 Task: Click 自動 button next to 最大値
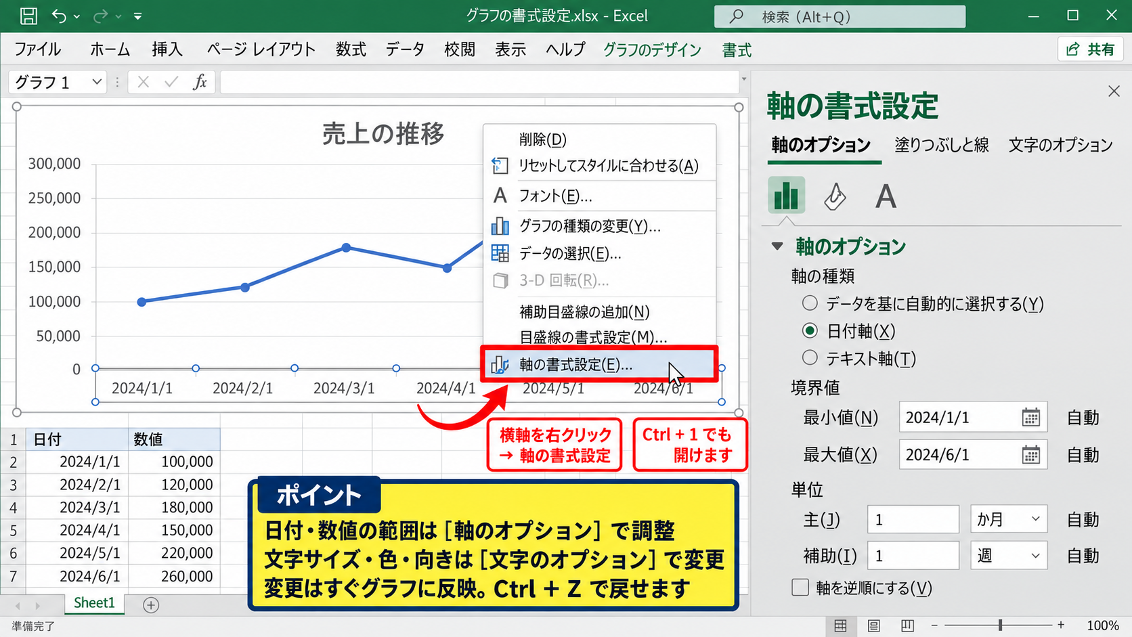[1083, 455]
